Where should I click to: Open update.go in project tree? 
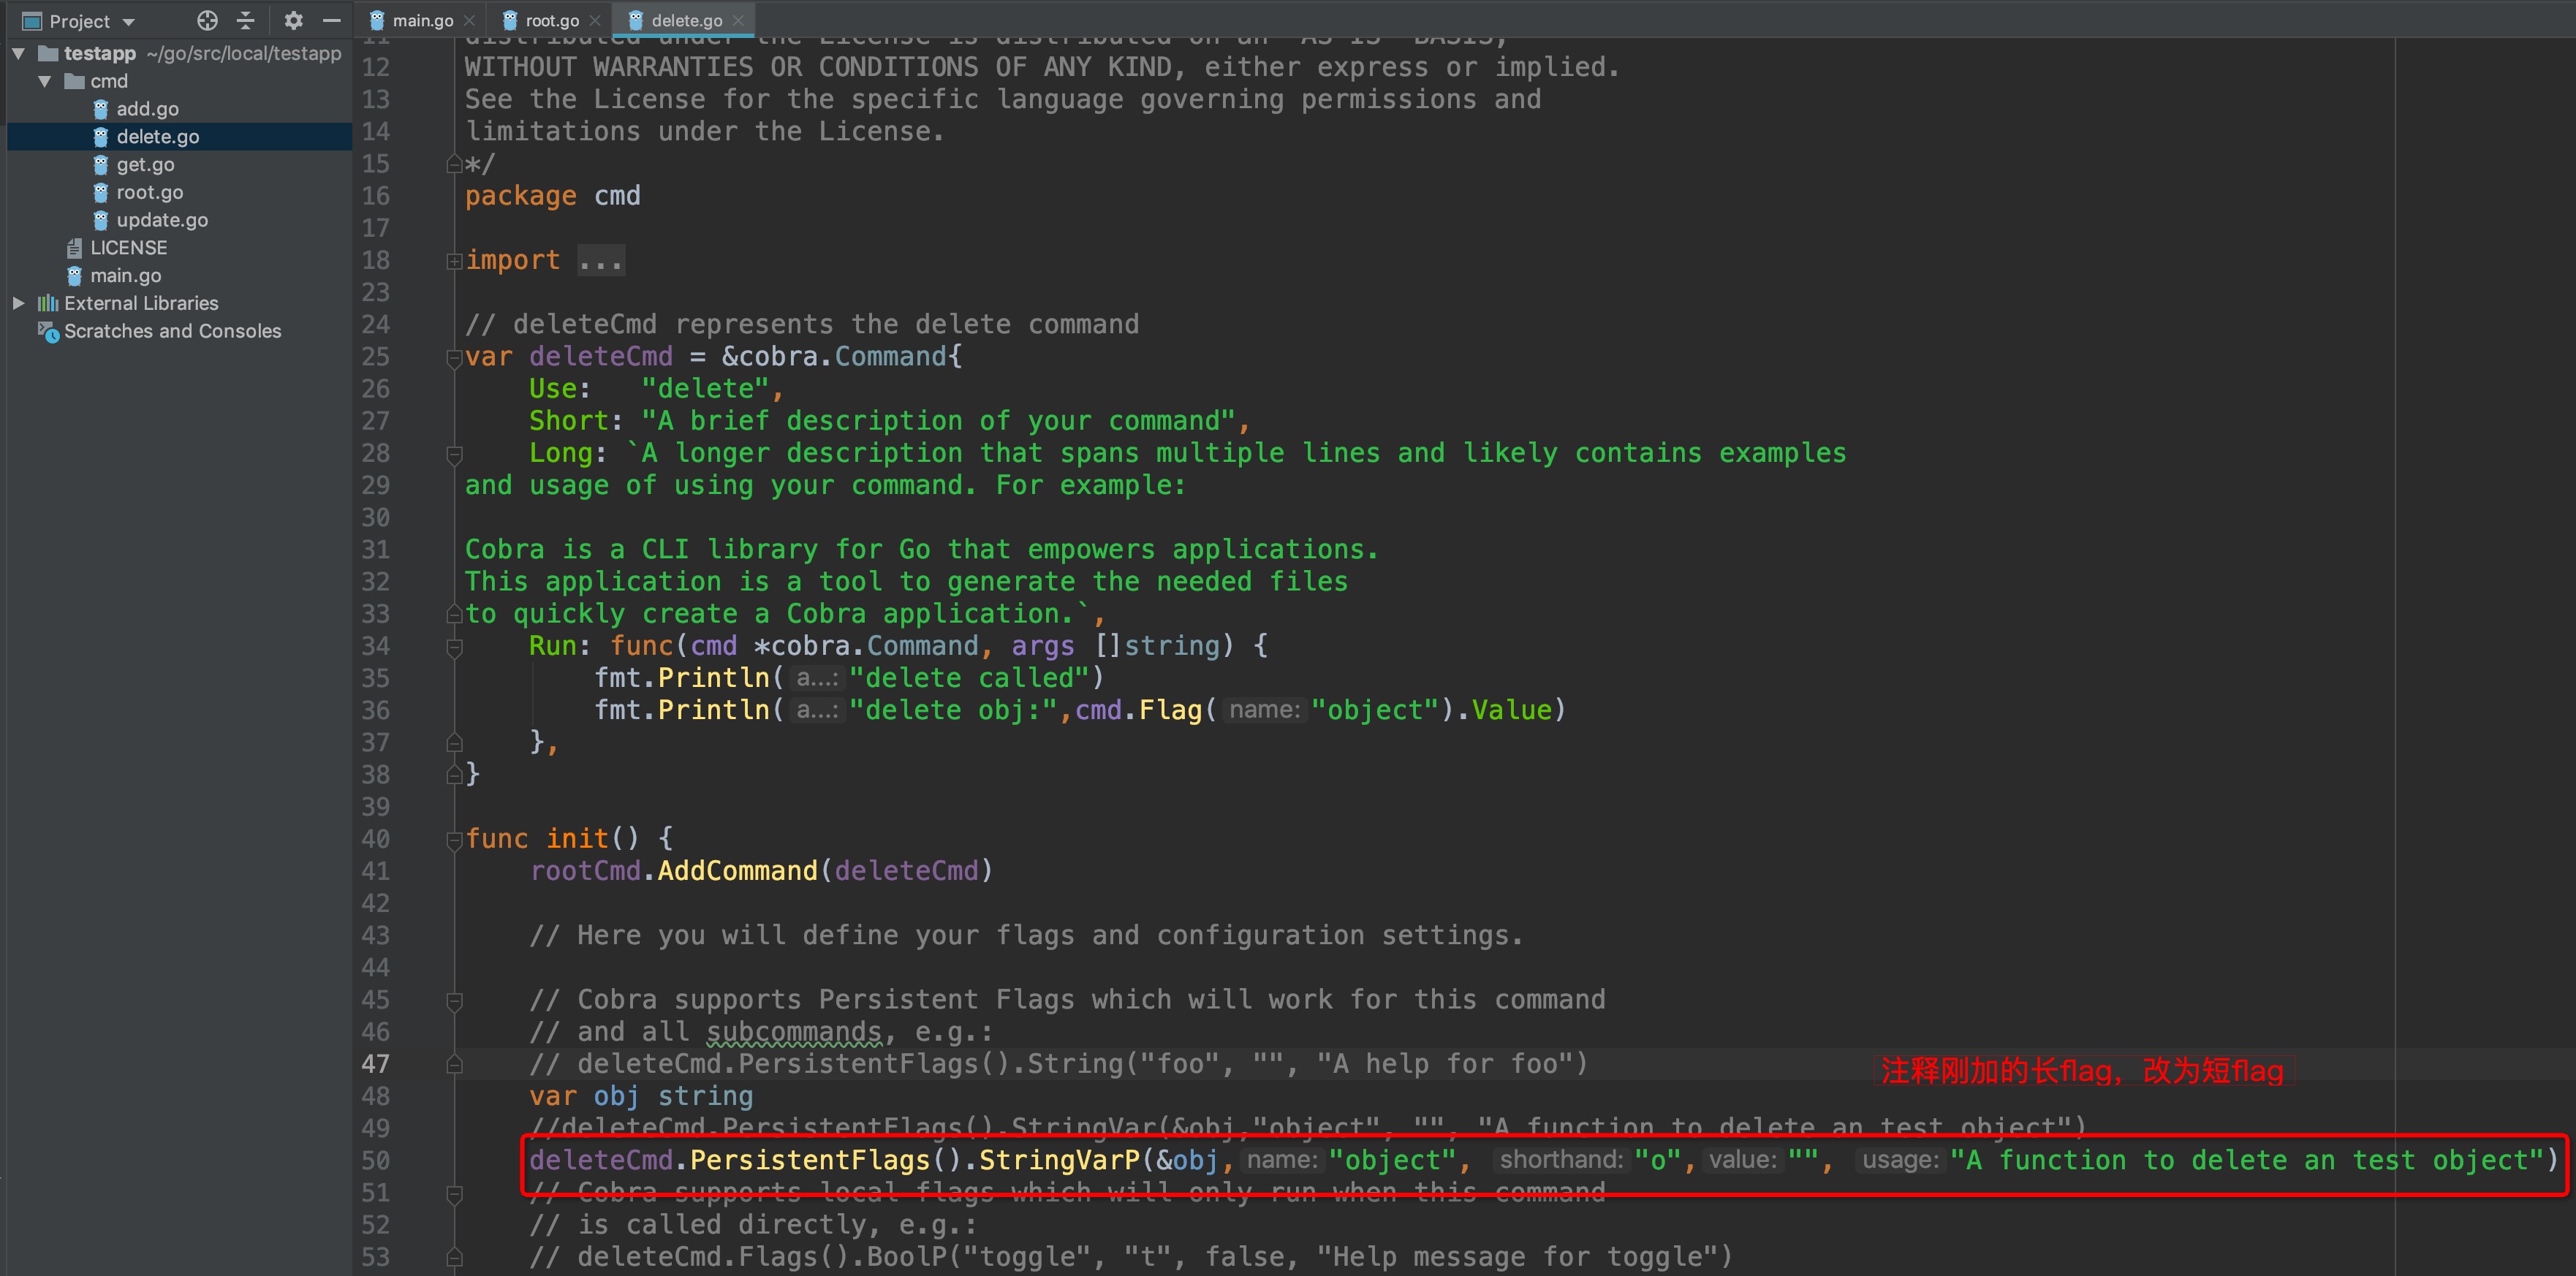(162, 220)
